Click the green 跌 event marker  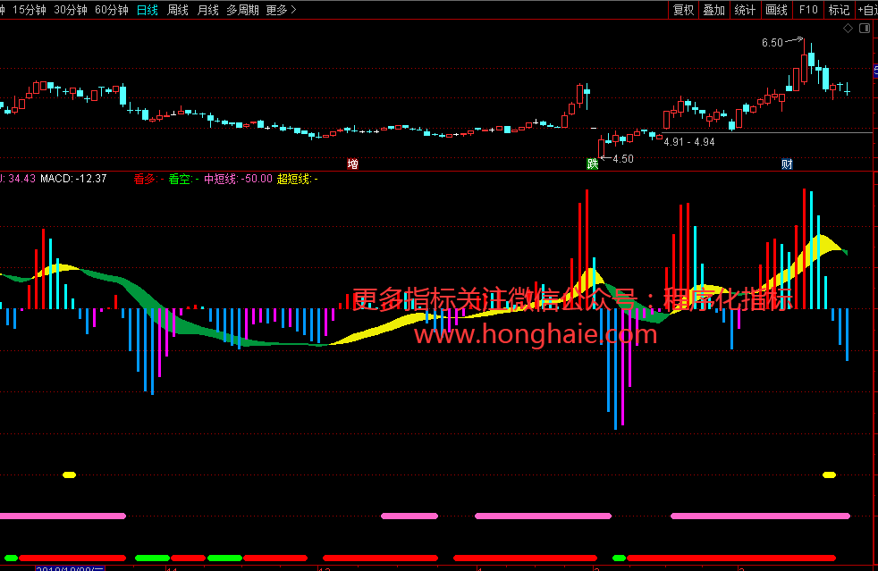coord(592,164)
